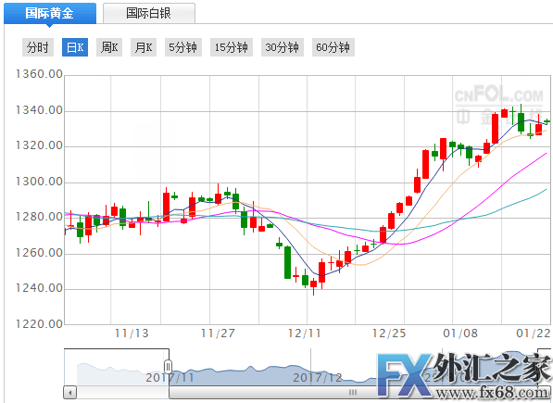This screenshot has width=553, height=403.
Task: Click the 11/27 date axis label
Action: coord(218,334)
